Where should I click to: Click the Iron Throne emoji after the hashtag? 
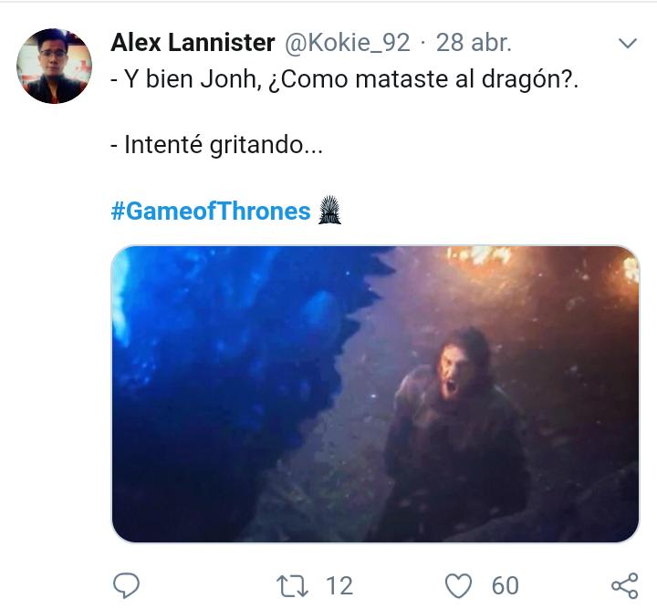click(x=329, y=211)
